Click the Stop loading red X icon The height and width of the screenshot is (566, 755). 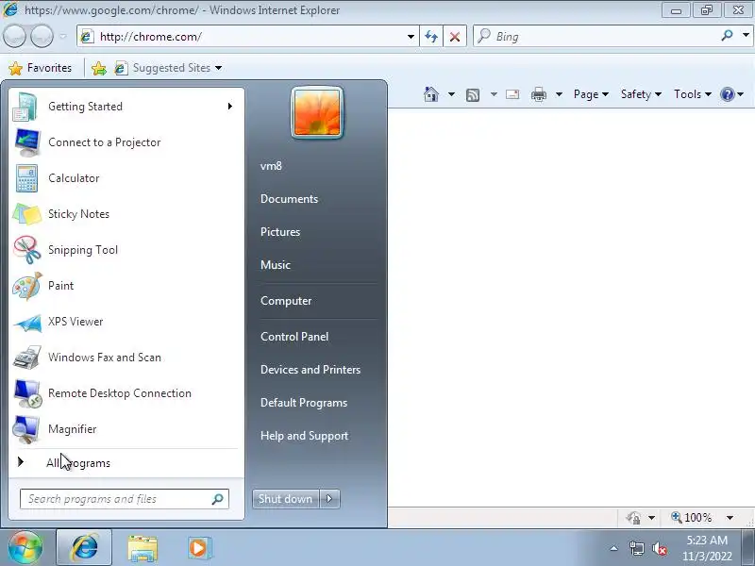[455, 37]
